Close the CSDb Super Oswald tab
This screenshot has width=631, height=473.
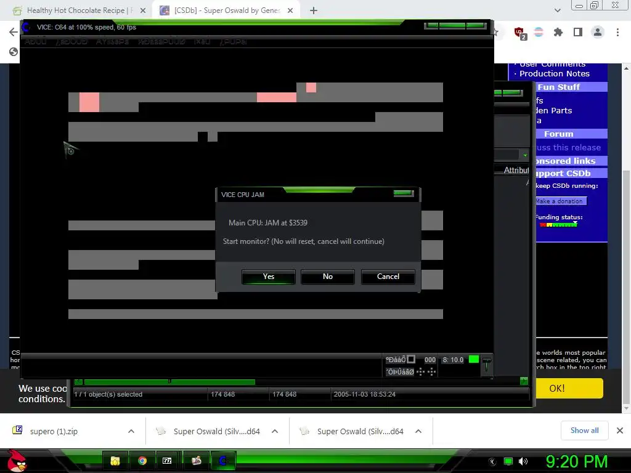tap(290, 11)
